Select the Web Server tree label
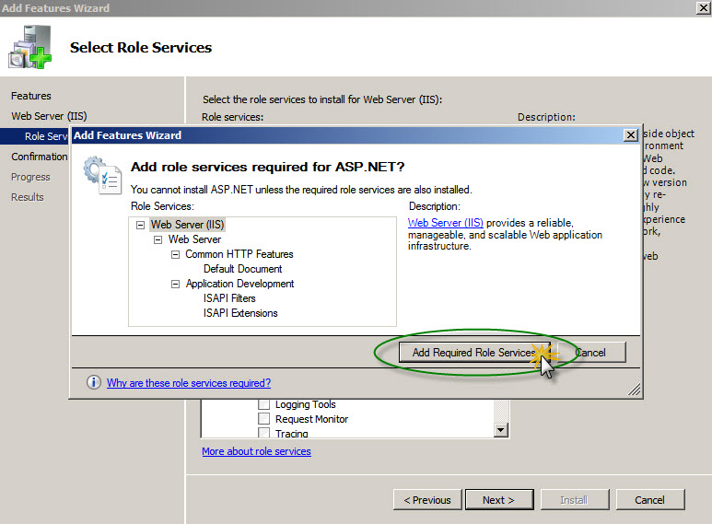The image size is (712, 524). point(194,239)
